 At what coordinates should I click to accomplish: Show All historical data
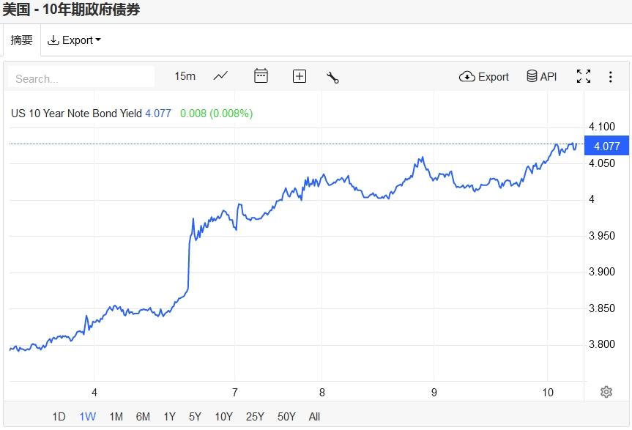point(314,417)
